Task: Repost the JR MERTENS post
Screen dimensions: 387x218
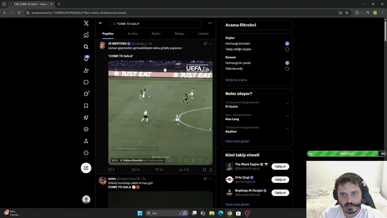Action: [135, 170]
